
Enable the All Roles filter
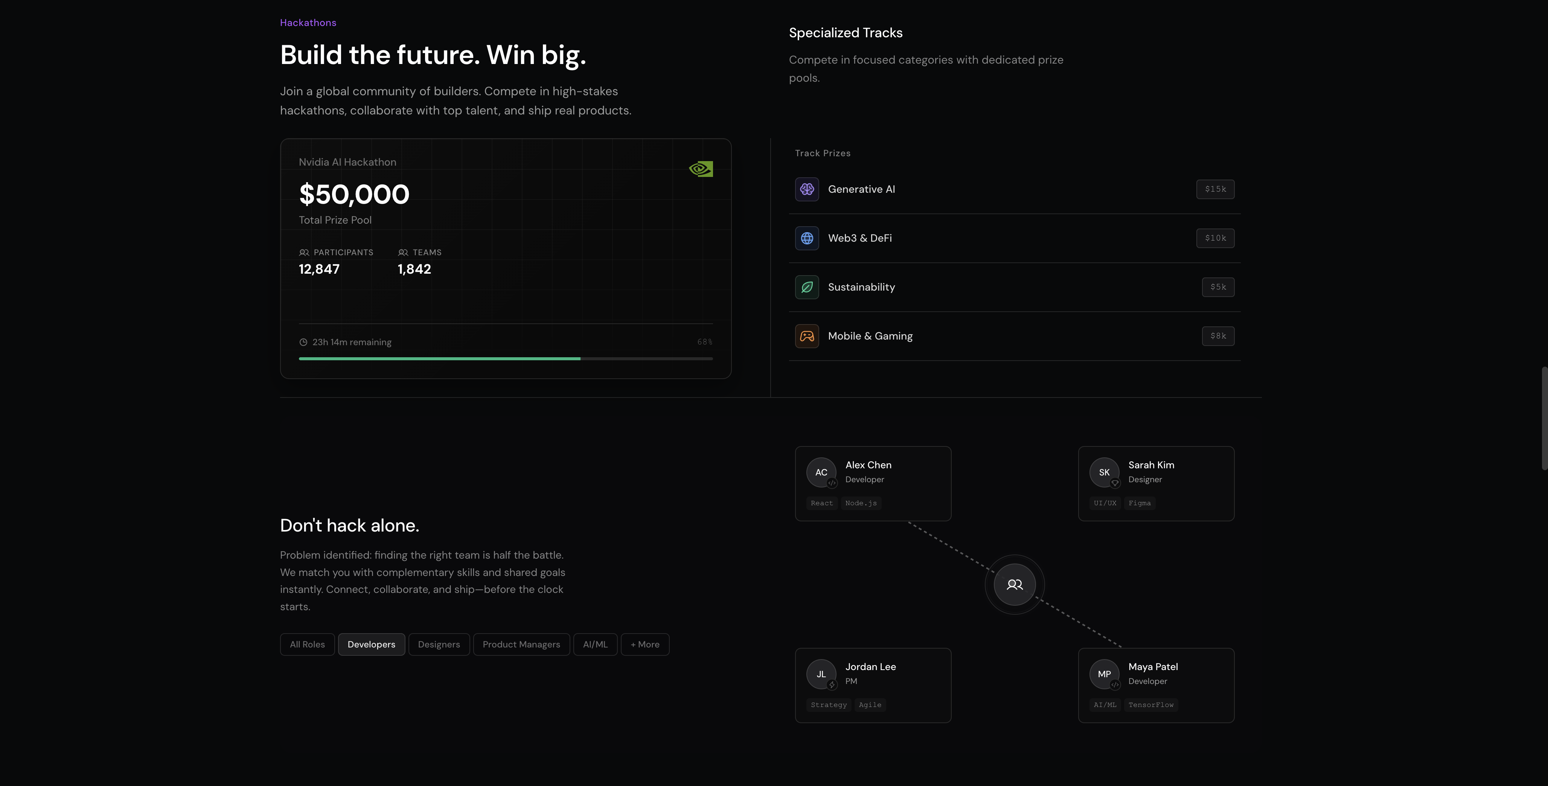point(306,644)
